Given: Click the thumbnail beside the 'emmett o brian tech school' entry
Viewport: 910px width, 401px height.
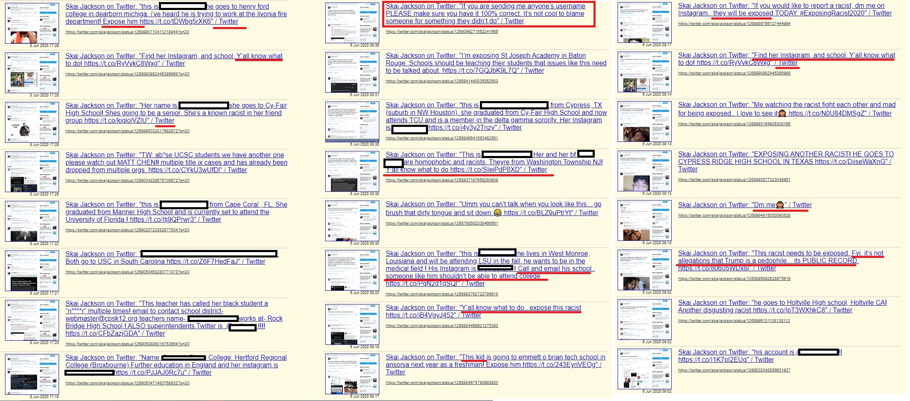Looking at the screenshot, I should 352,374.
